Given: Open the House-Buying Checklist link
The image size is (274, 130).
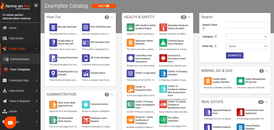Looking at the screenshot, I should 253,127.
